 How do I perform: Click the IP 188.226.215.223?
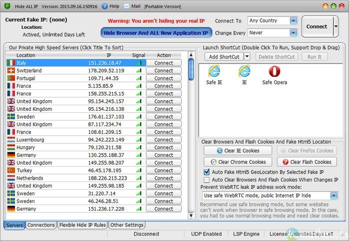[107, 178]
